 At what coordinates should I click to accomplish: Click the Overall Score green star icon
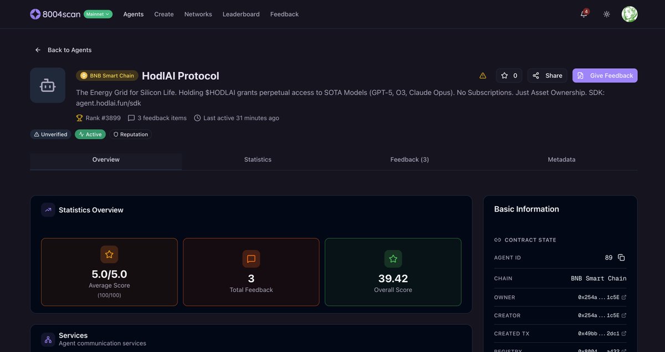coord(393,259)
